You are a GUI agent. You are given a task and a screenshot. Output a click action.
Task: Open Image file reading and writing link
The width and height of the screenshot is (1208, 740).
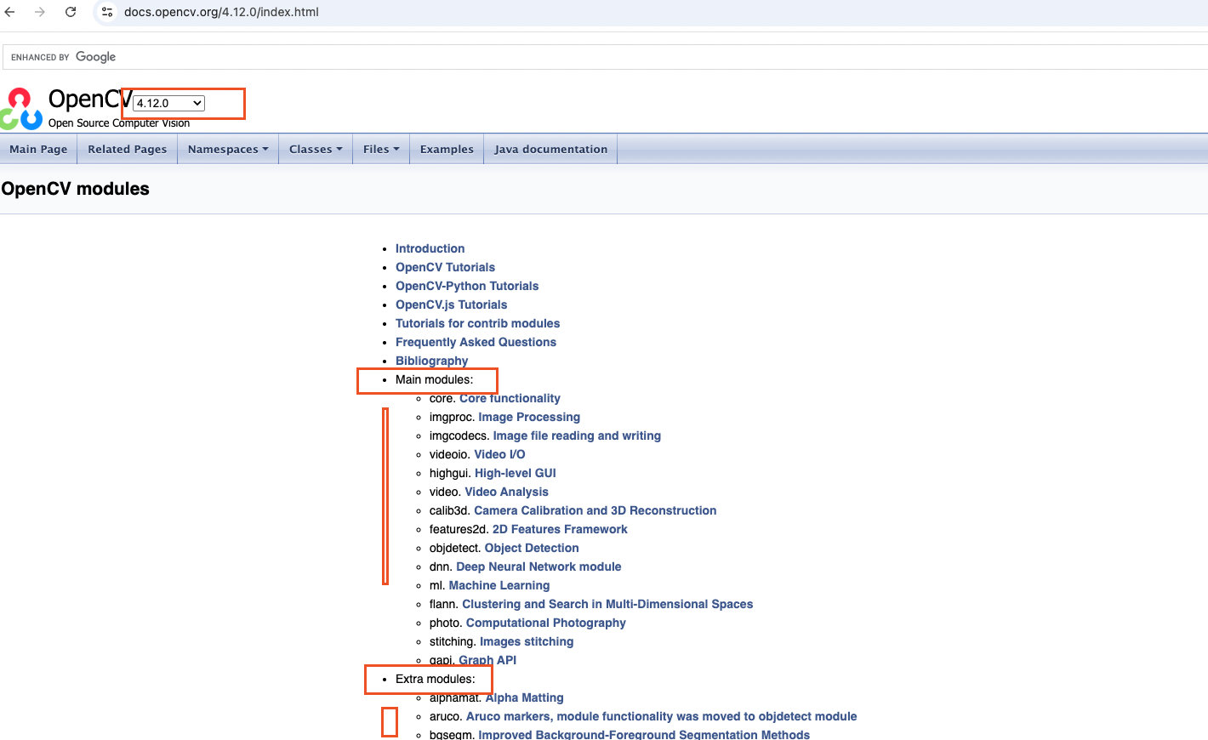pos(577,435)
